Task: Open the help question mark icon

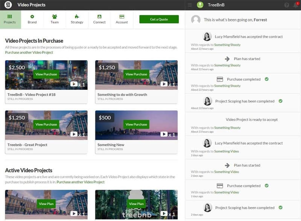Action: tap(287, 5)
